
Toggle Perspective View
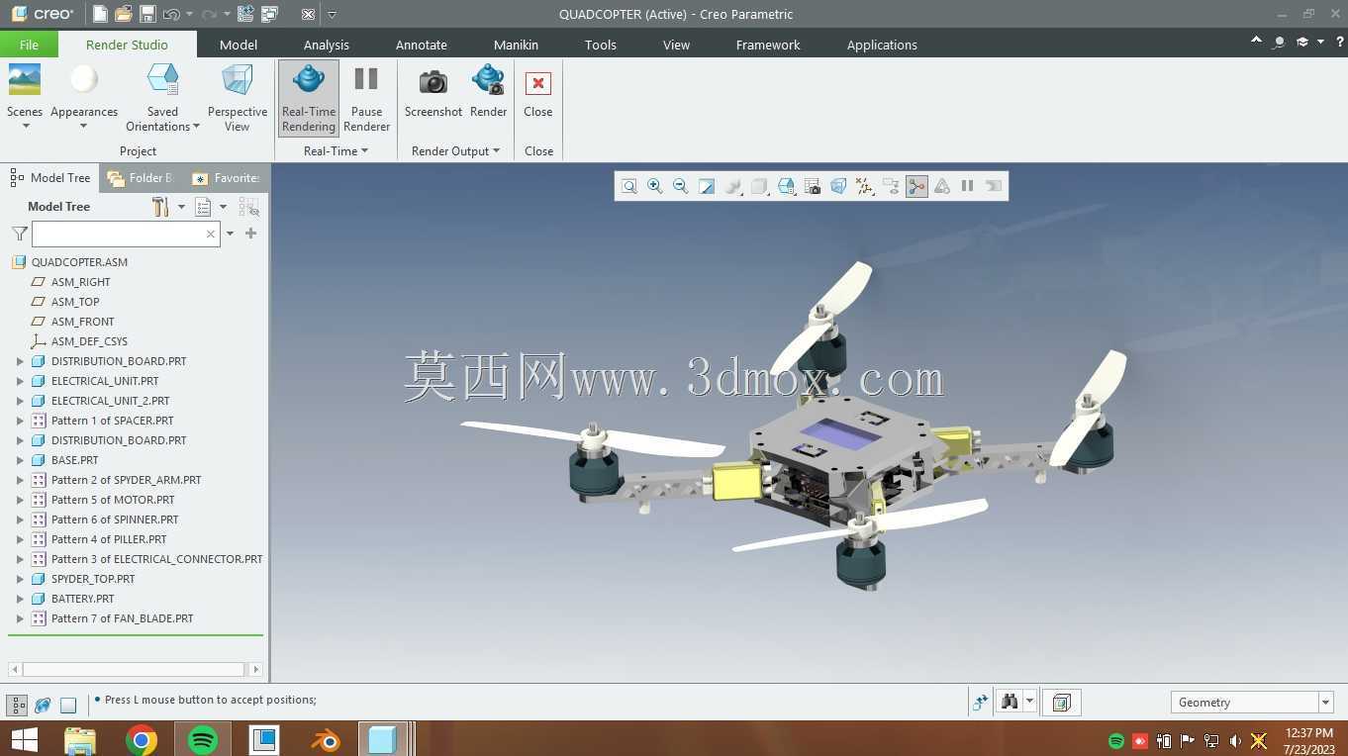(237, 97)
